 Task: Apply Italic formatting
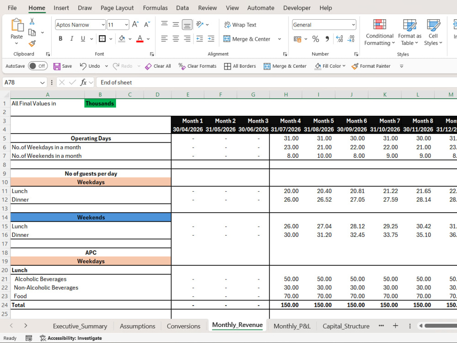(72, 38)
